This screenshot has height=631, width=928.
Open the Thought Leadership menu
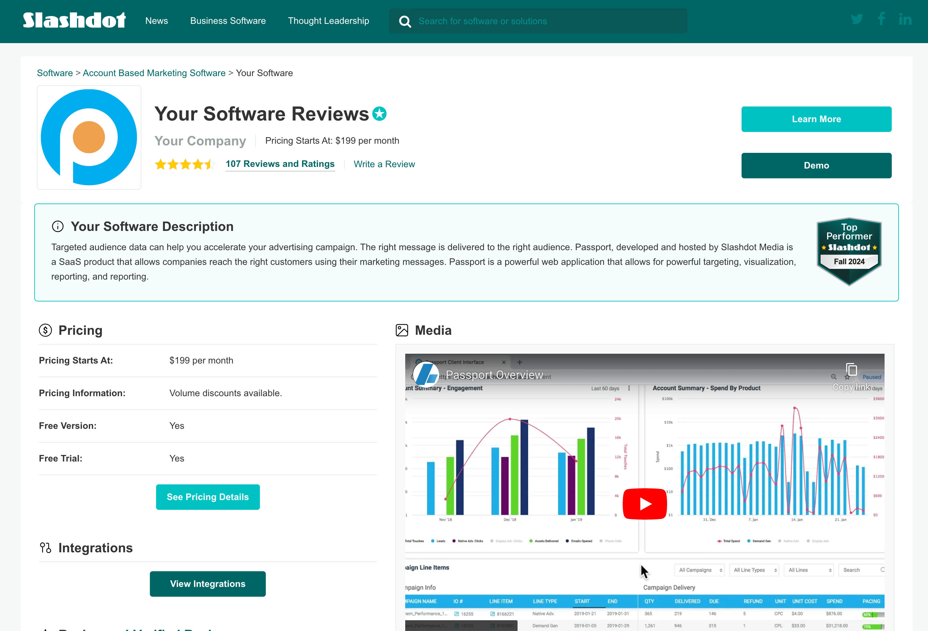pyautogui.click(x=328, y=21)
